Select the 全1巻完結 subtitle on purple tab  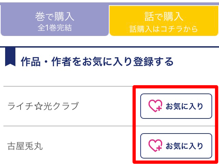coord(55,28)
